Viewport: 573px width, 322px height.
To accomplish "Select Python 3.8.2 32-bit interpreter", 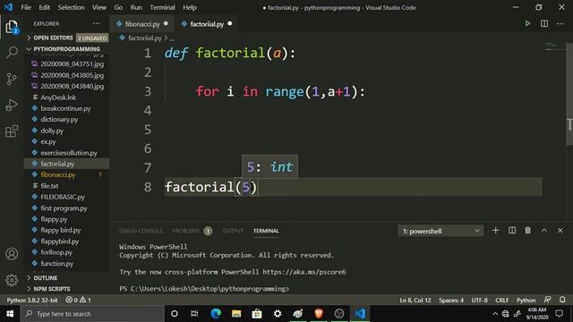I will click(x=32, y=301).
